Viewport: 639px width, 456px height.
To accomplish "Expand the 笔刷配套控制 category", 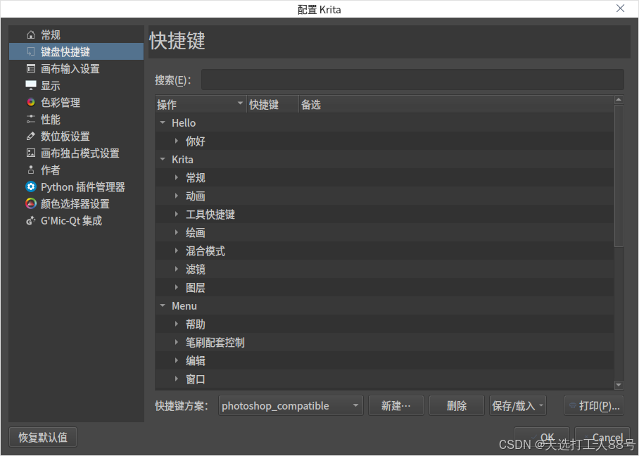I will tap(177, 342).
